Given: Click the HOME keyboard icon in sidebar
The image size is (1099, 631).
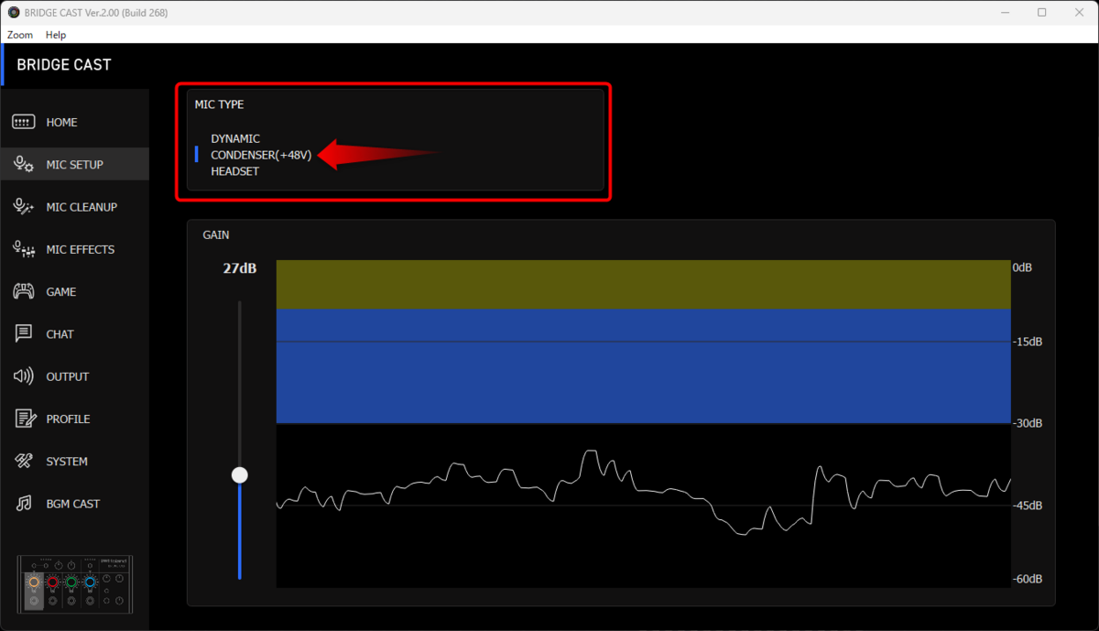Looking at the screenshot, I should (24, 122).
